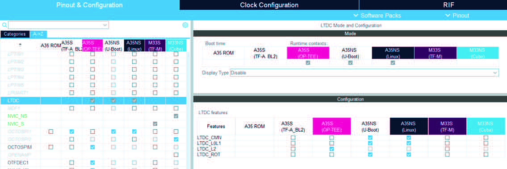The height and width of the screenshot is (169, 507).
Task: Open the peripheral search dropdown arrow
Action: click(105, 25)
